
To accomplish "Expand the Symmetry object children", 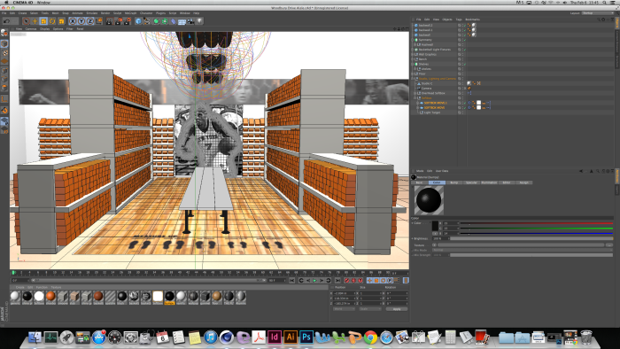I will pos(413,40).
